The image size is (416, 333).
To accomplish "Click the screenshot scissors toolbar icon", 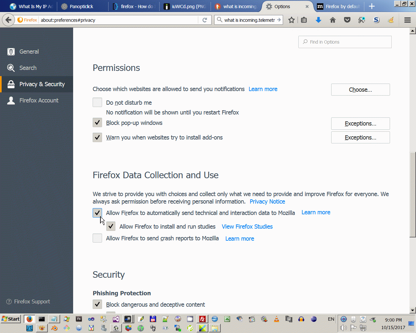I will tap(362, 20).
